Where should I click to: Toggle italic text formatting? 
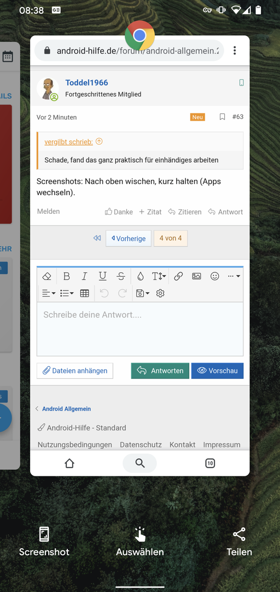click(84, 276)
